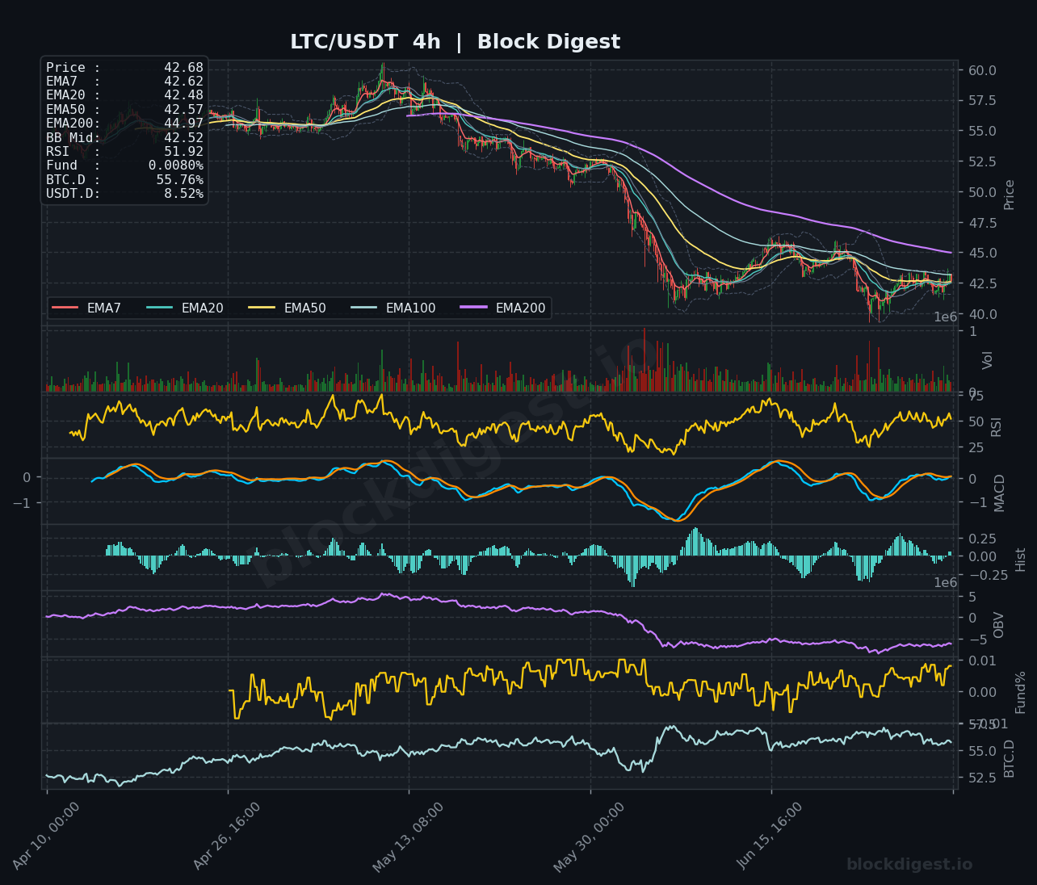Click the EMA100 legend entry
The image size is (1037, 885).
coord(393,308)
